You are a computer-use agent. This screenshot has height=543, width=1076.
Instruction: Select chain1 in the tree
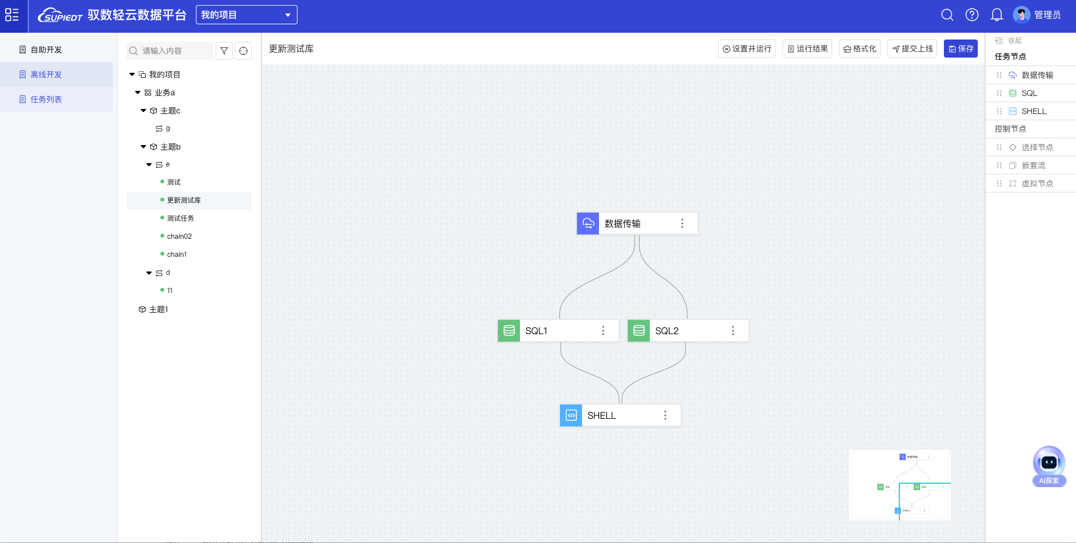177,255
